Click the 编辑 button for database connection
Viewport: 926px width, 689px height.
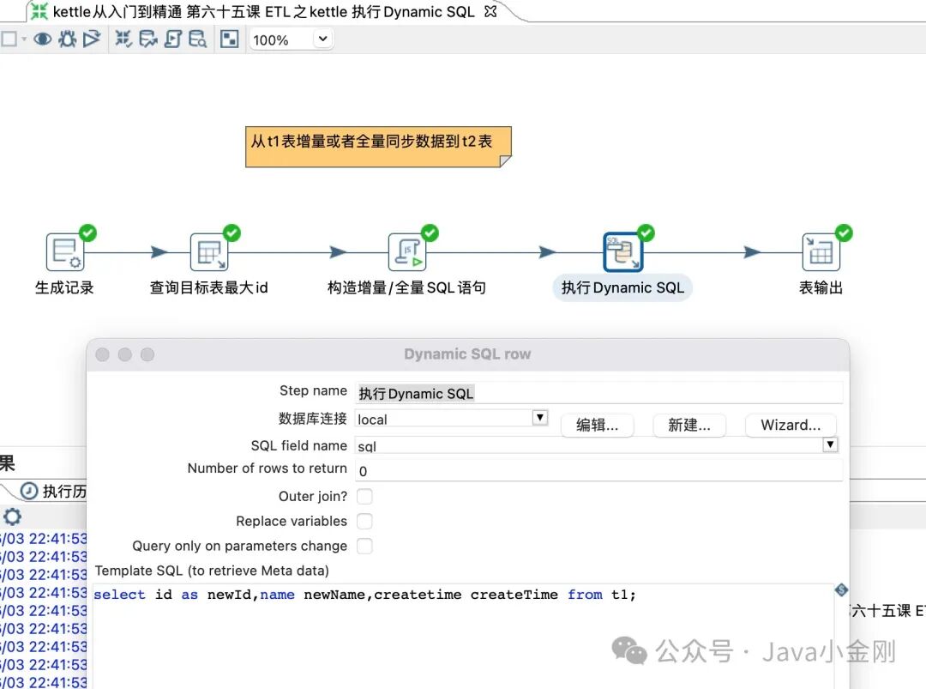click(597, 425)
